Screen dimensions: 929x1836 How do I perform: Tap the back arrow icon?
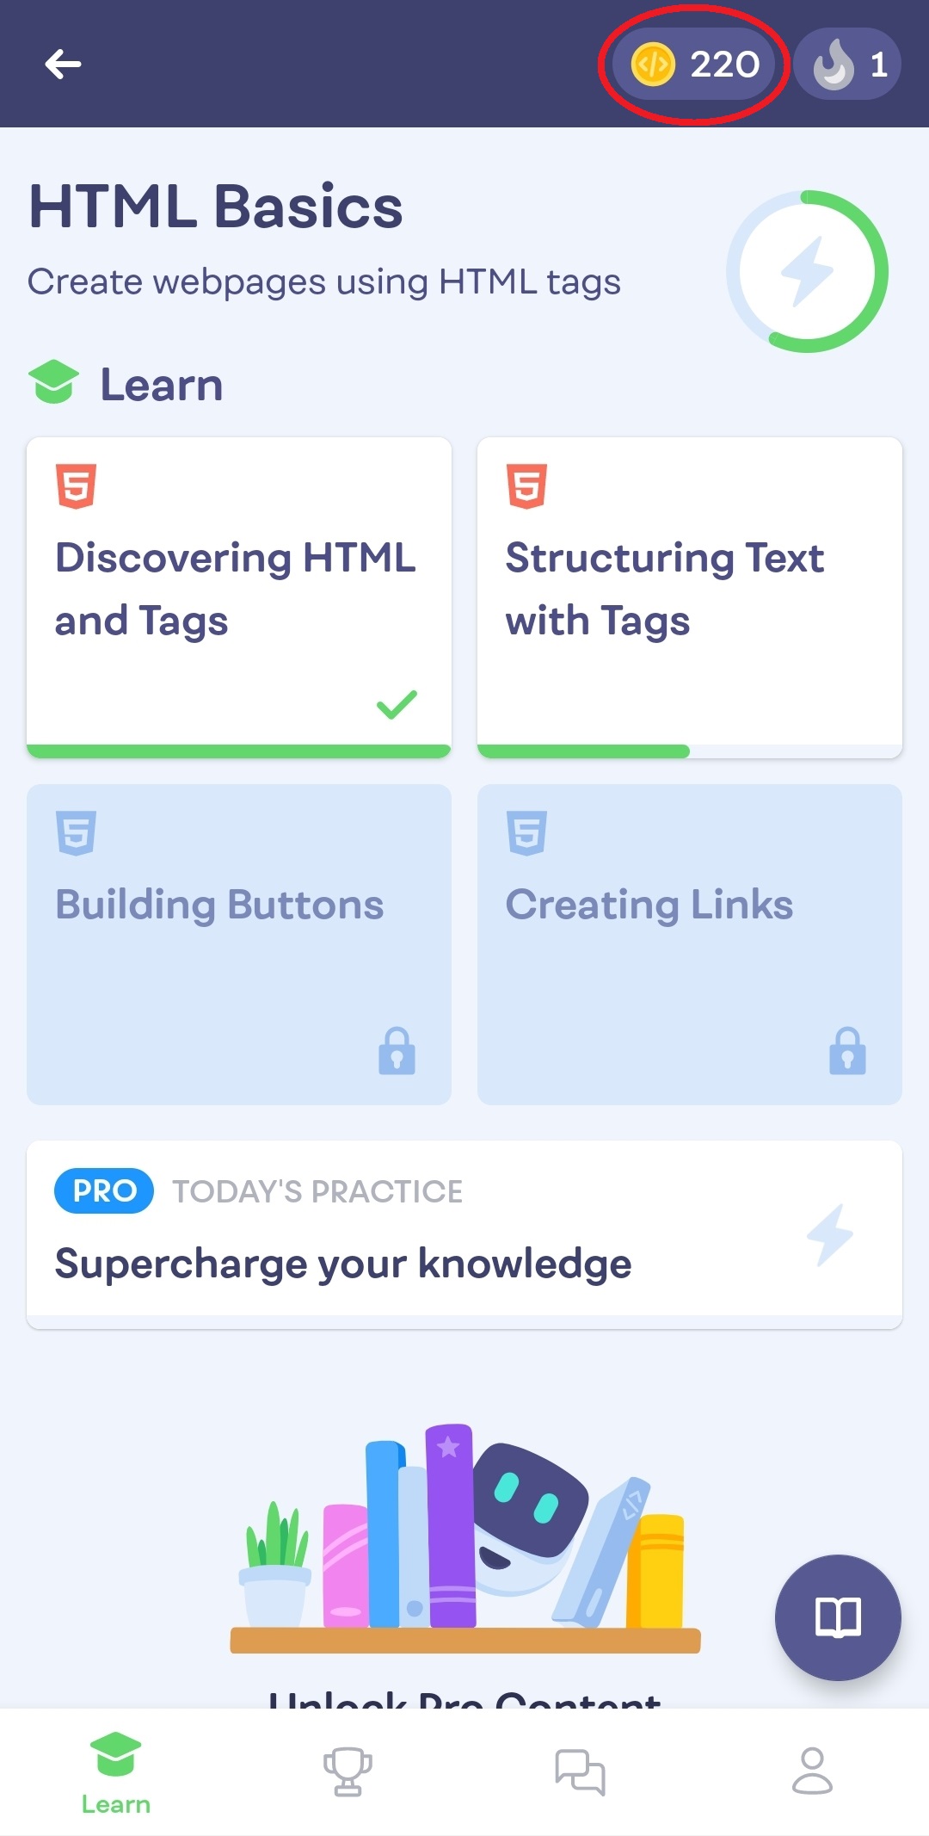[63, 64]
